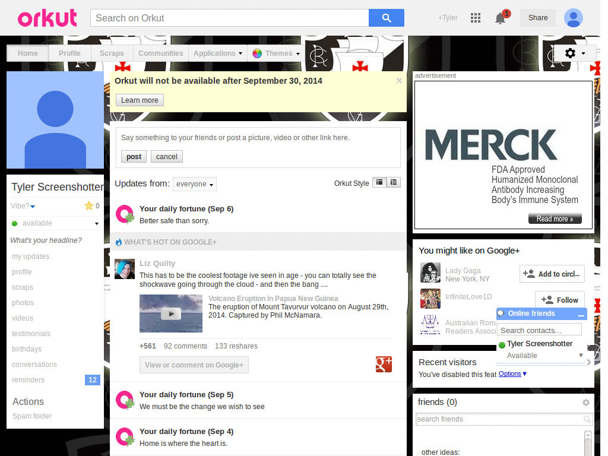Open the 92 comments count
This screenshot has height=456, width=608.
[x=185, y=346]
